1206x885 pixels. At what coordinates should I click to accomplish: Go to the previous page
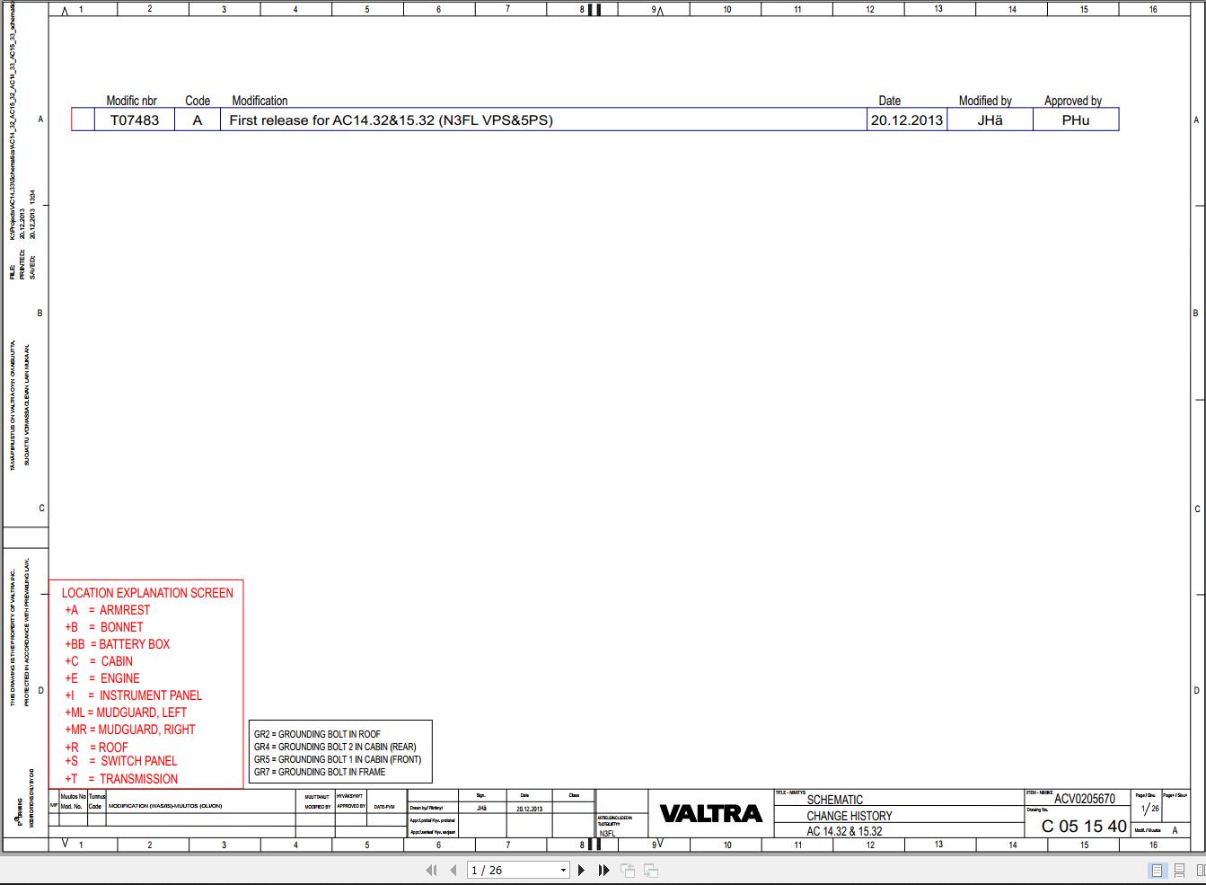coord(453,870)
